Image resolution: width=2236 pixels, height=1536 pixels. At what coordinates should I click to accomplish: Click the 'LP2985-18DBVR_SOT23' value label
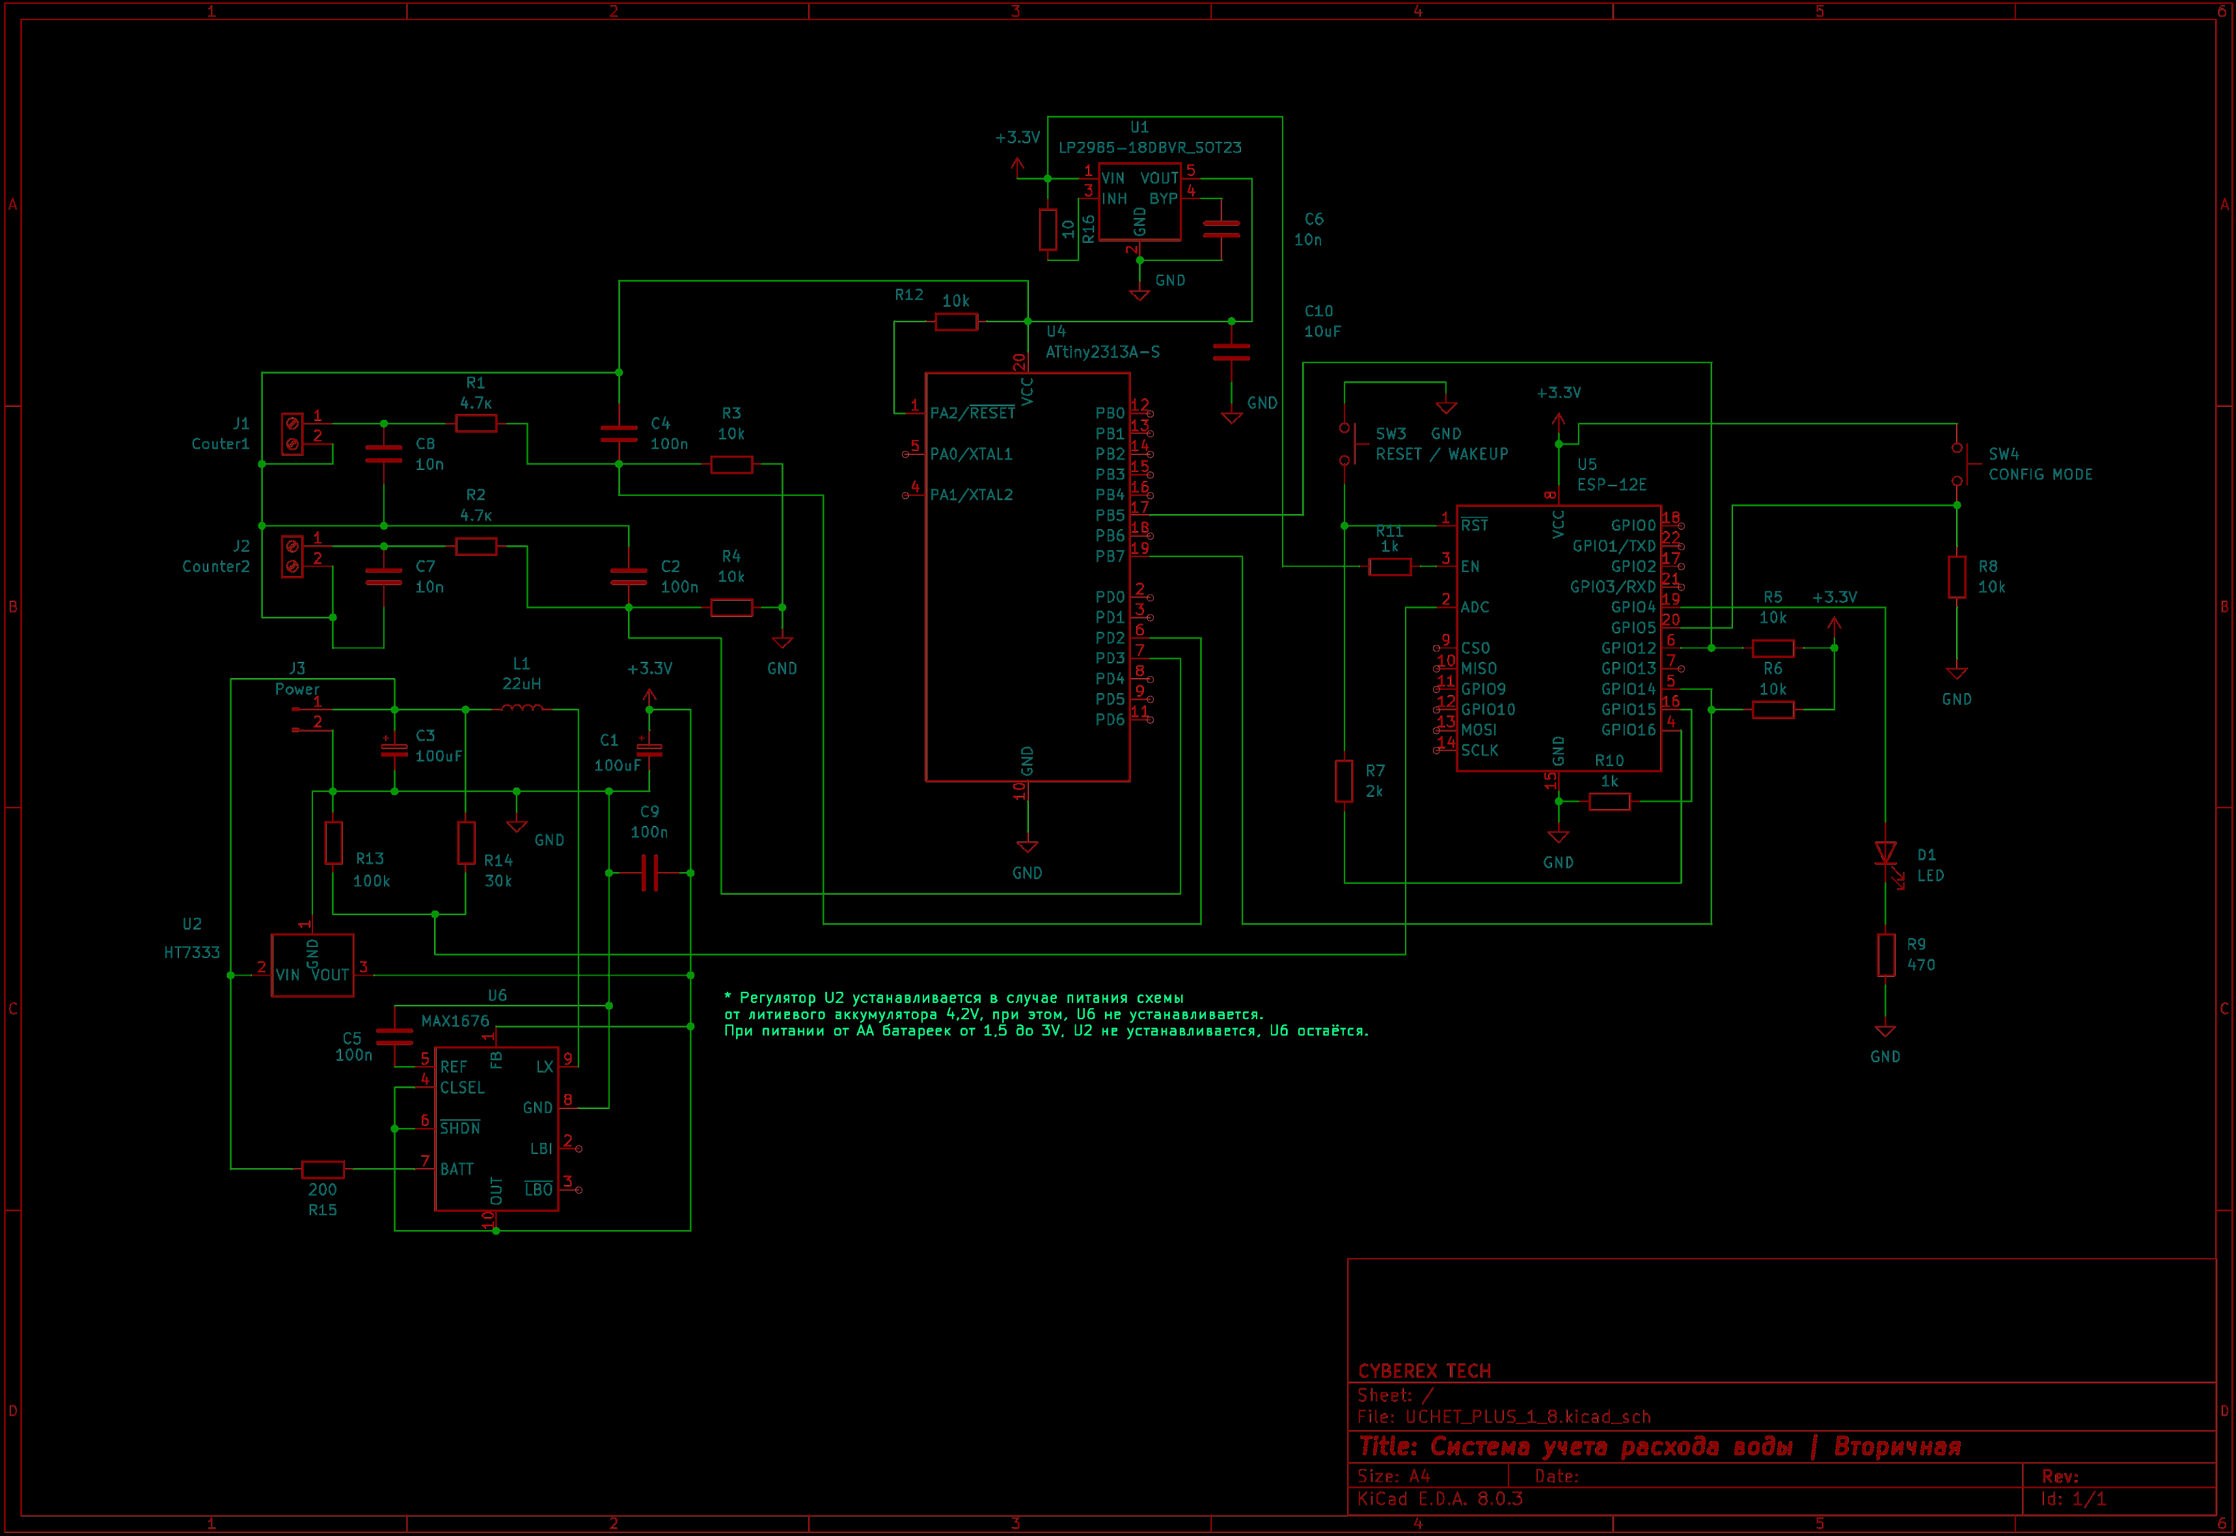click(x=1150, y=147)
